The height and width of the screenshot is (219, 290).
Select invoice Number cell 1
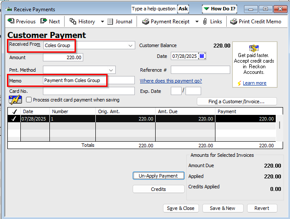[x=72, y=119]
